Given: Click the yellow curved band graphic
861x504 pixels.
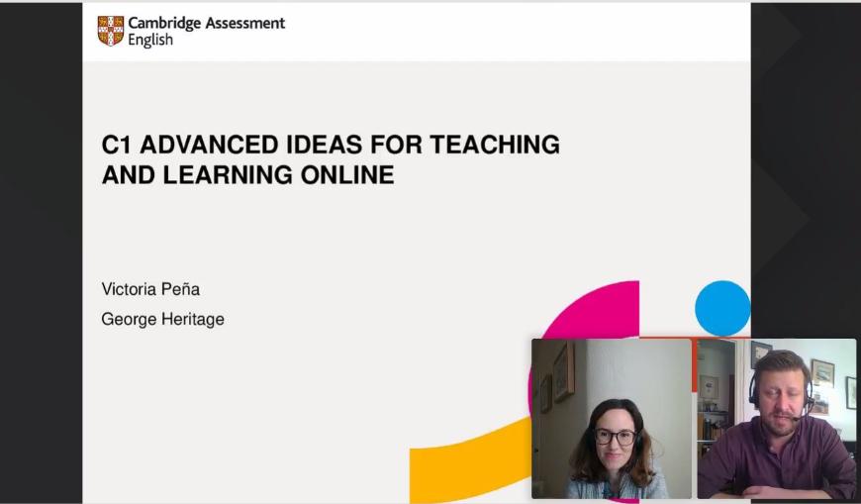Looking at the screenshot, I should coord(465,460).
